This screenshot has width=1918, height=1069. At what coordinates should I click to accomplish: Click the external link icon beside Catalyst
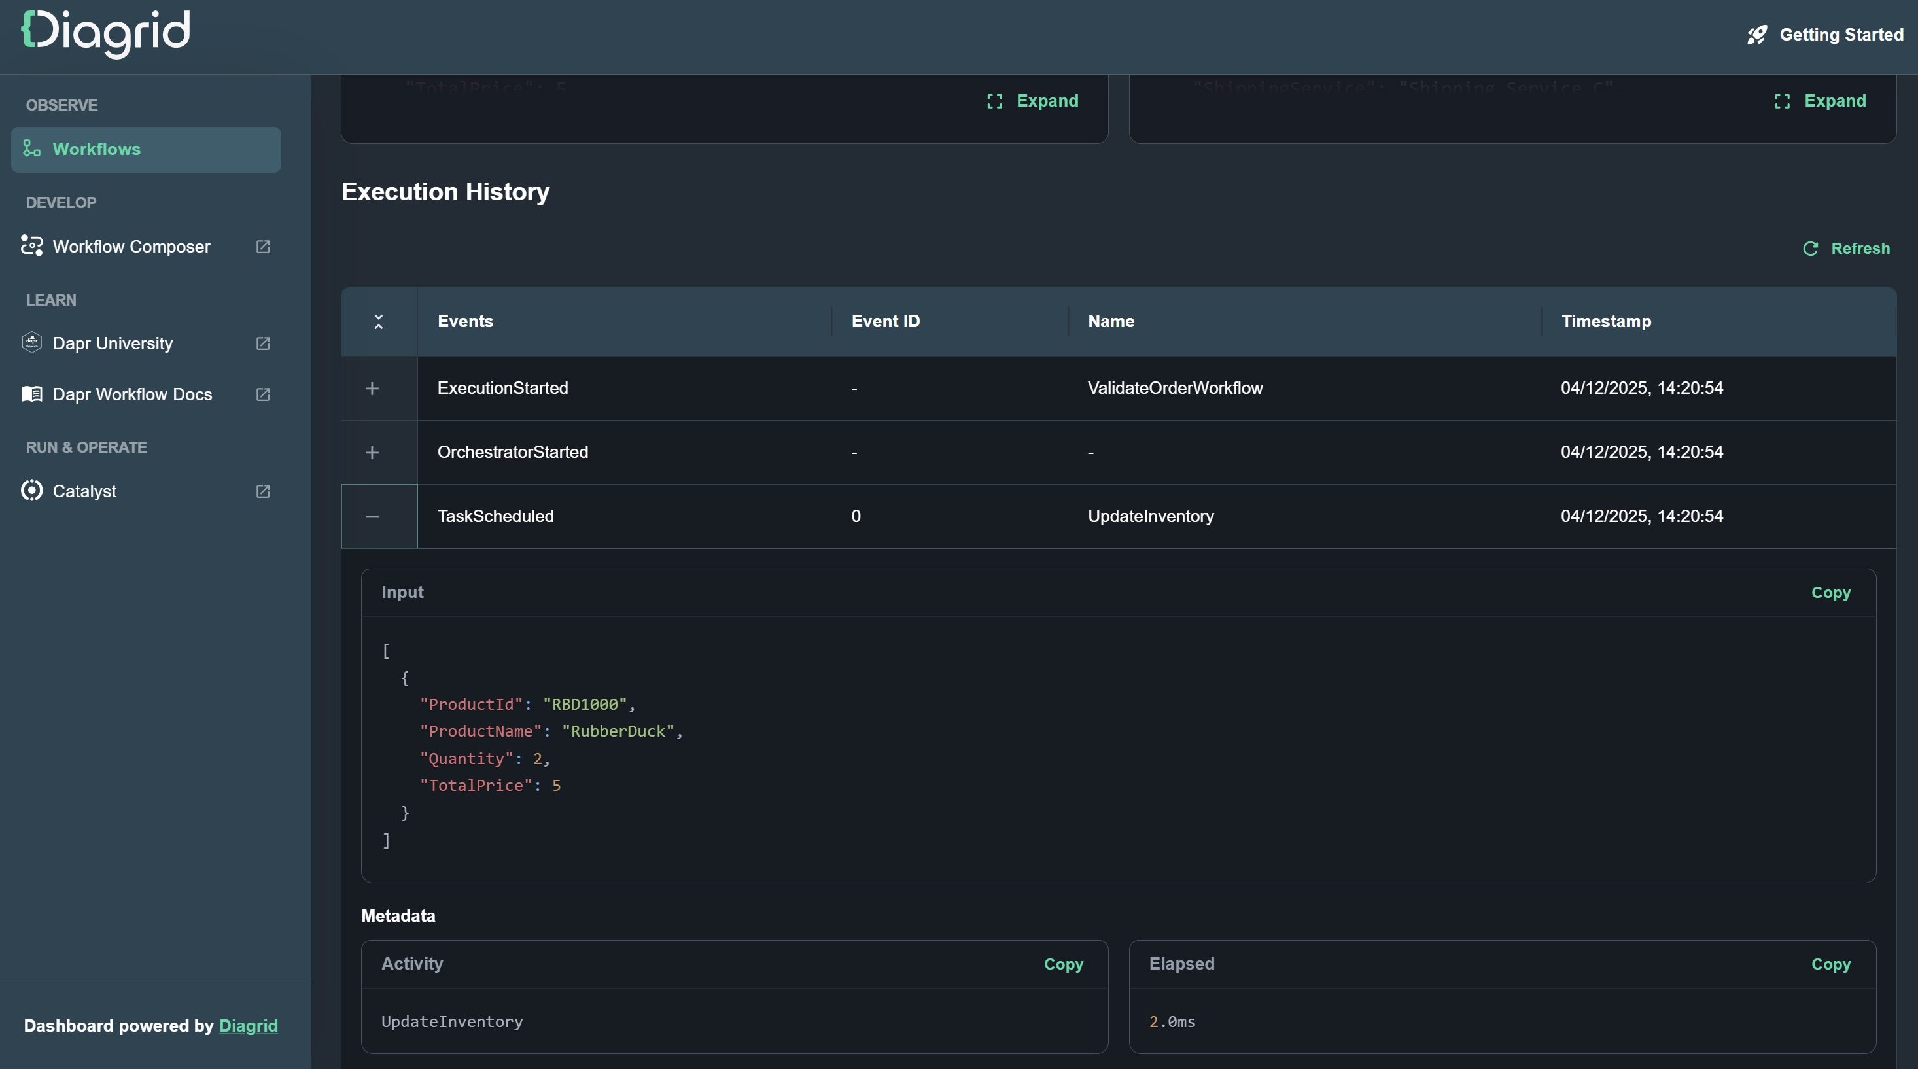pyautogui.click(x=262, y=491)
